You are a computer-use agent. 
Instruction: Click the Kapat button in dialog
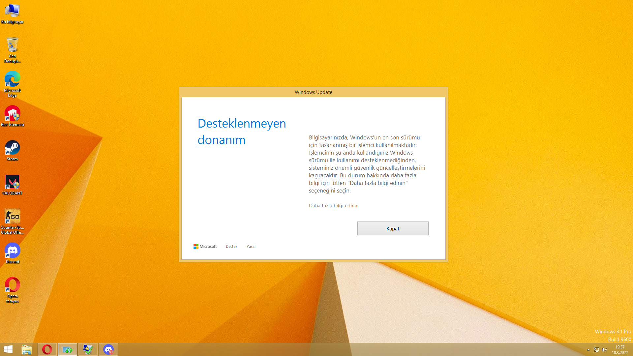point(393,228)
